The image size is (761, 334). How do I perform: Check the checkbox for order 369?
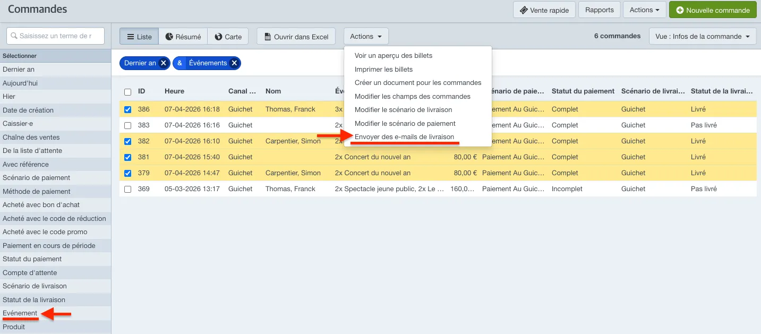pyautogui.click(x=127, y=190)
